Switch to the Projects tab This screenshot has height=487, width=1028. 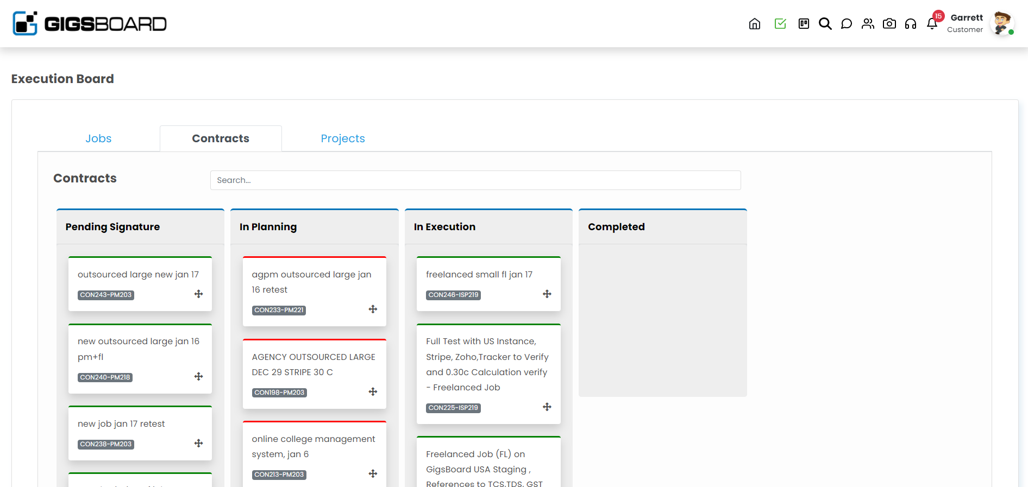click(x=343, y=138)
